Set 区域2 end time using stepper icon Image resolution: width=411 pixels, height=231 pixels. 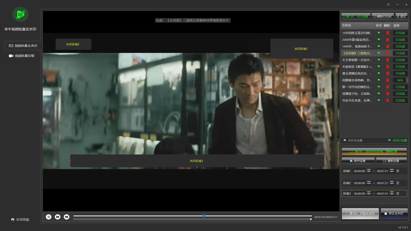point(392,183)
